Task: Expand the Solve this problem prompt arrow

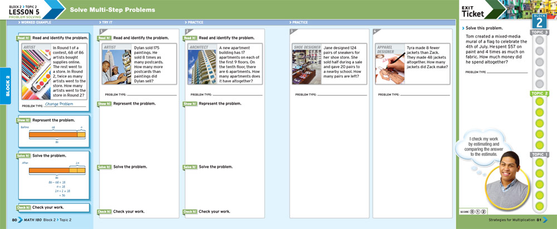Action: (463, 28)
